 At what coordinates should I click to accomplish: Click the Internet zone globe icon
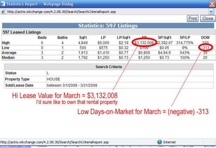160,142
